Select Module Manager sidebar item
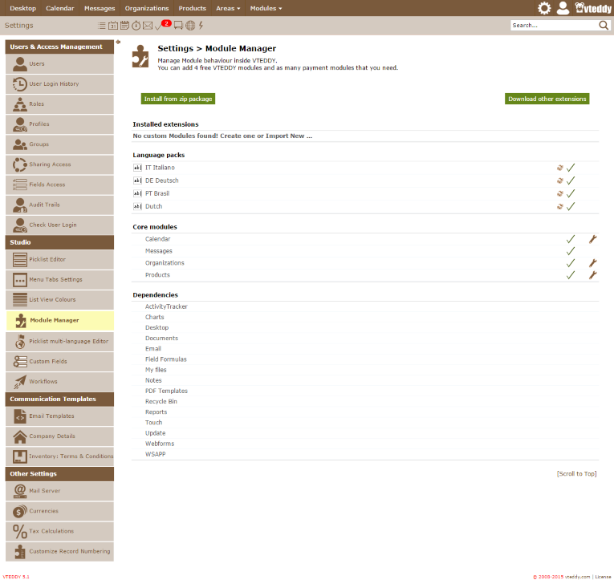 60,321
